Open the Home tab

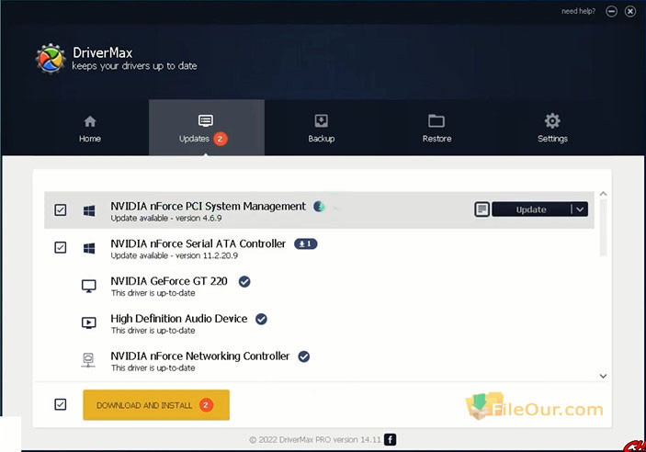pos(90,129)
